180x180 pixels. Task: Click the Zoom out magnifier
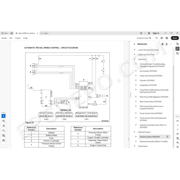pos(177,147)
